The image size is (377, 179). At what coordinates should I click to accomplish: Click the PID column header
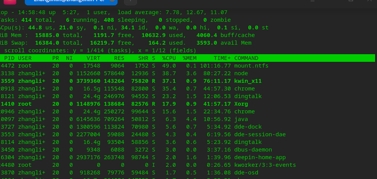[x=10, y=58]
